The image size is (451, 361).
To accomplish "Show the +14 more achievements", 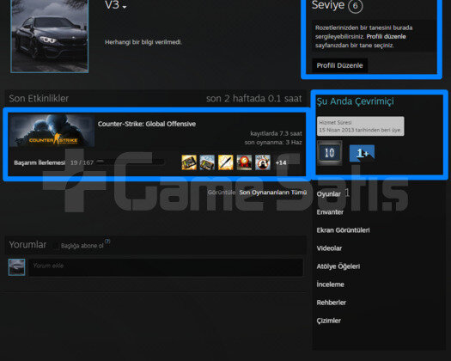I will 281,162.
